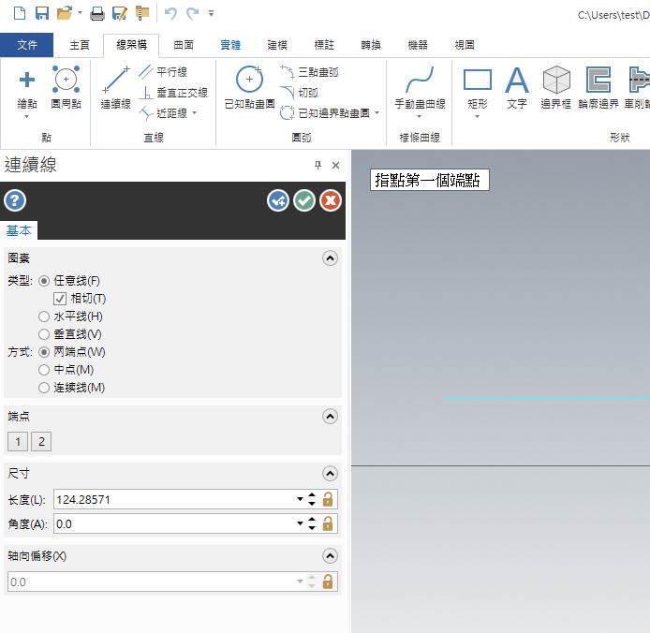
Task: Switch to the 建模 tab
Action: pyautogui.click(x=277, y=45)
